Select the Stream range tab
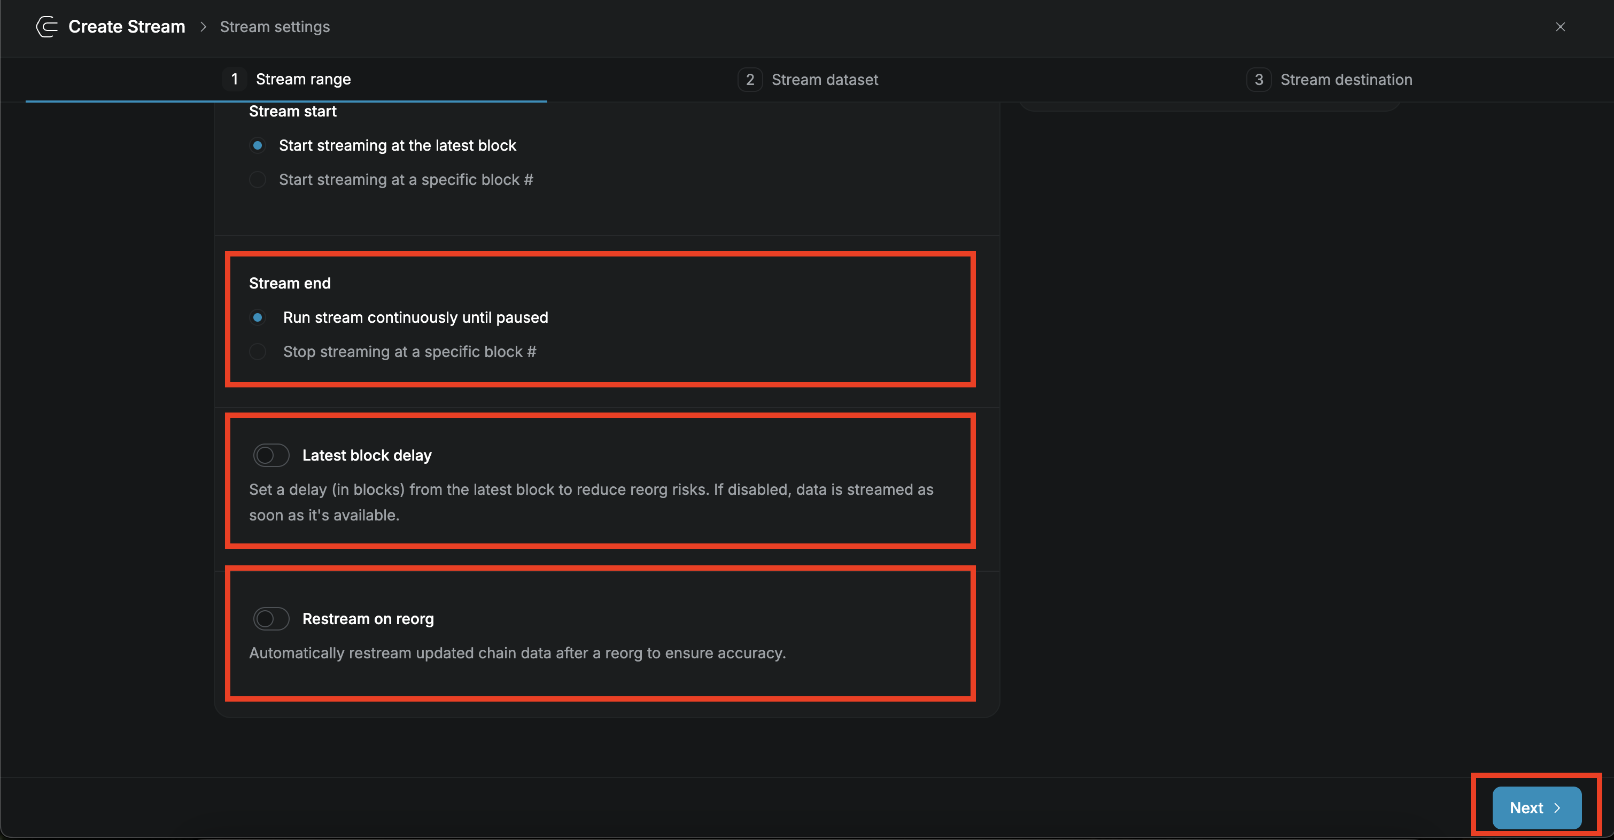Screen dimensions: 1614x840 [x=303, y=79]
